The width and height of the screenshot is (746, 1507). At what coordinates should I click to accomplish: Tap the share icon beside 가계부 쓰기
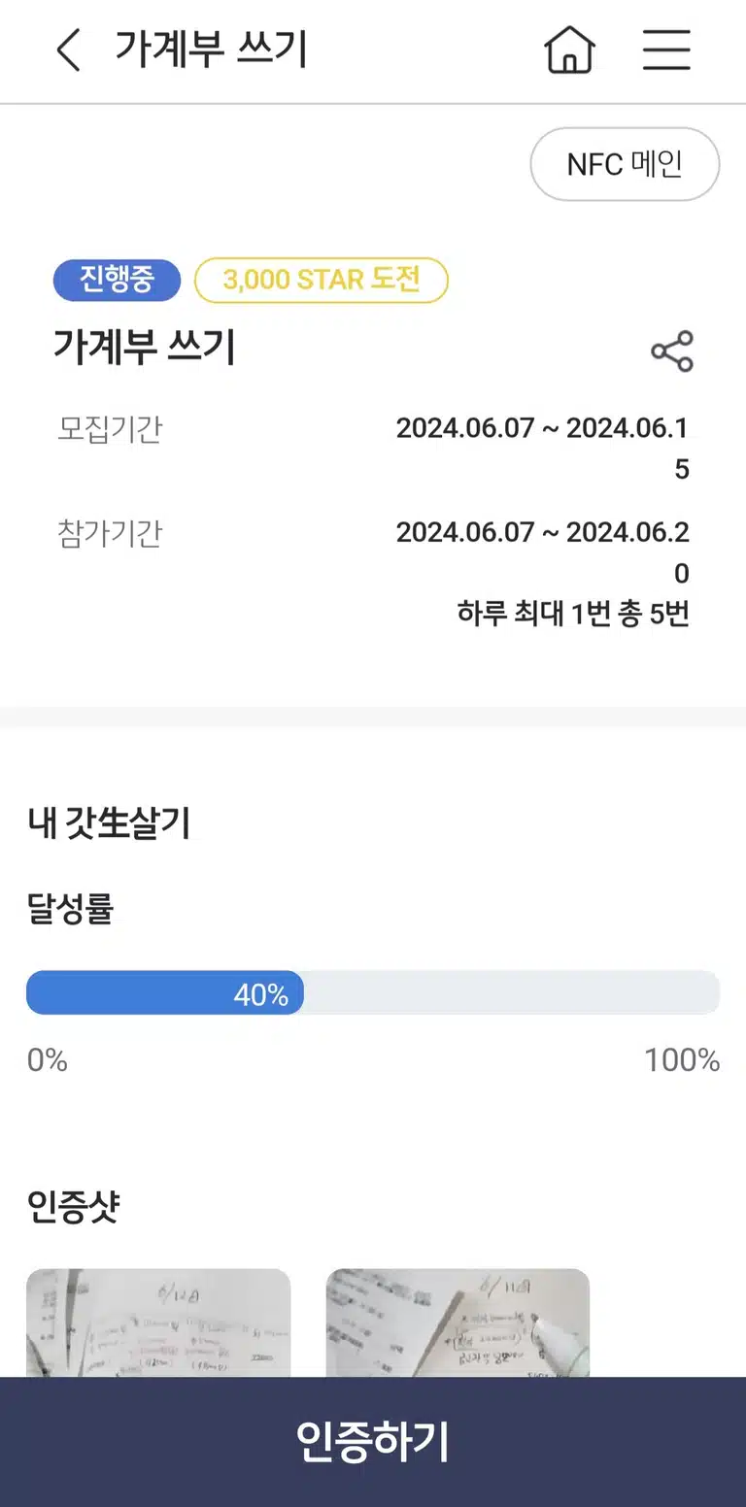tap(672, 352)
